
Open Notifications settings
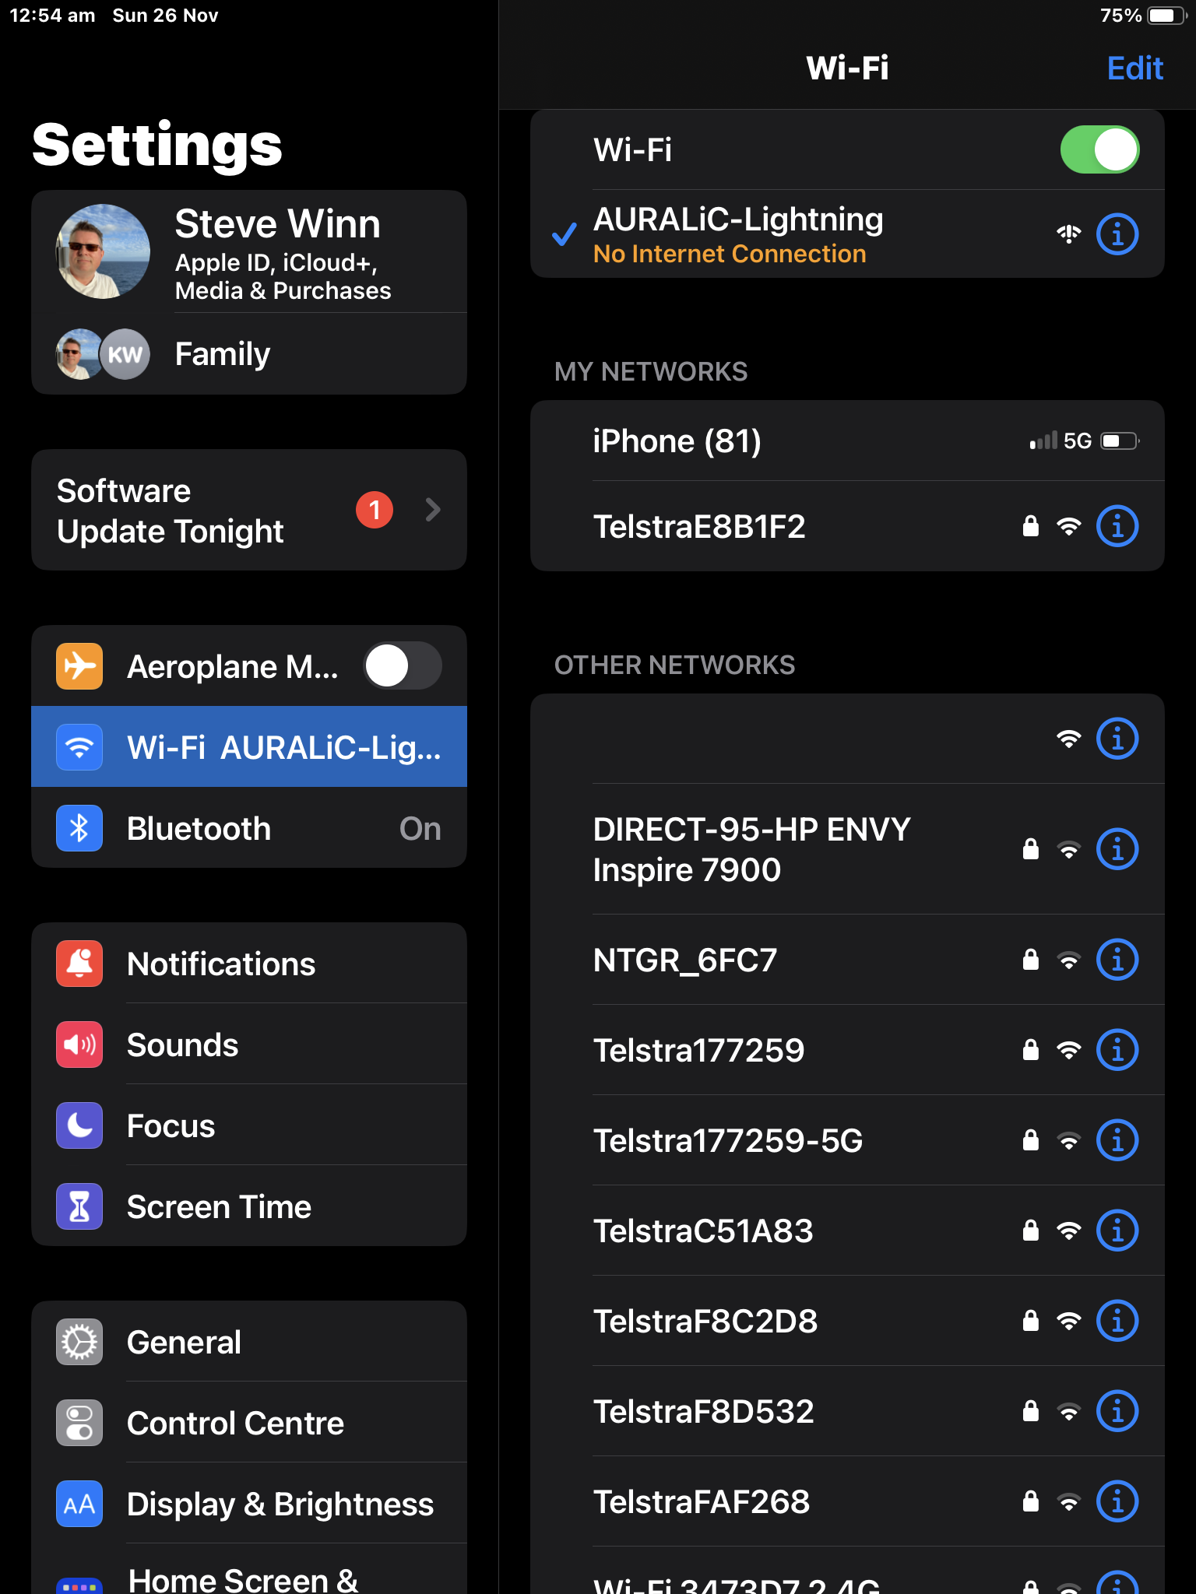[x=249, y=964]
